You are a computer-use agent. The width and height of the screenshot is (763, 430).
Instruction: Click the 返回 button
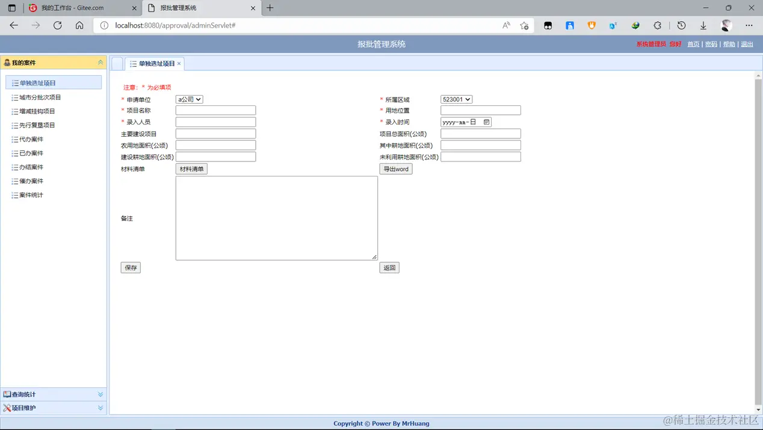pyautogui.click(x=389, y=267)
